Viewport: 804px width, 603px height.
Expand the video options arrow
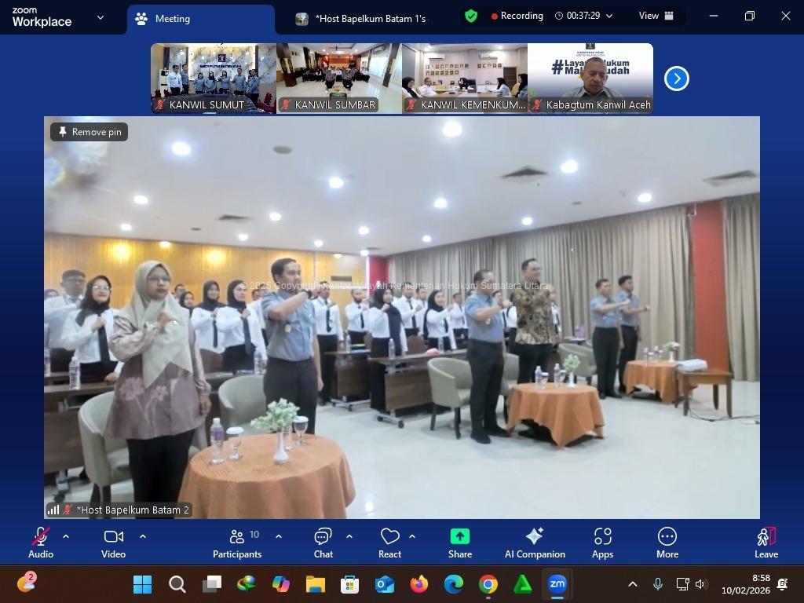tap(143, 536)
